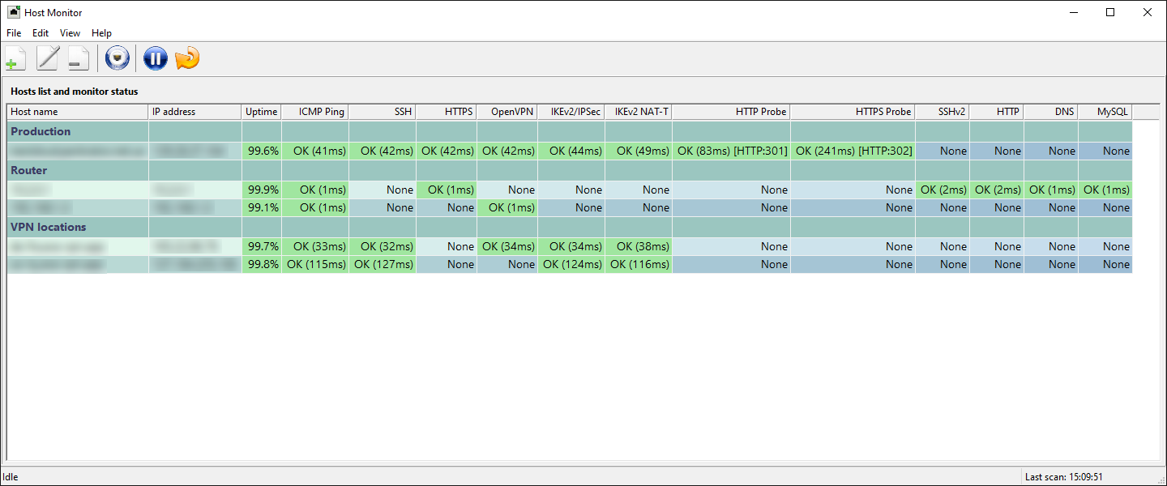The width and height of the screenshot is (1167, 486).
Task: Click the OK (241ms) [HTTP:302] probe cell
Action: click(x=853, y=151)
